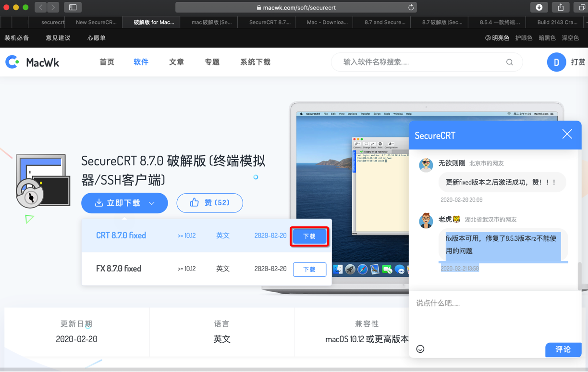Click the SecureCRT 8.7.0 破解版 page title

click(173, 170)
